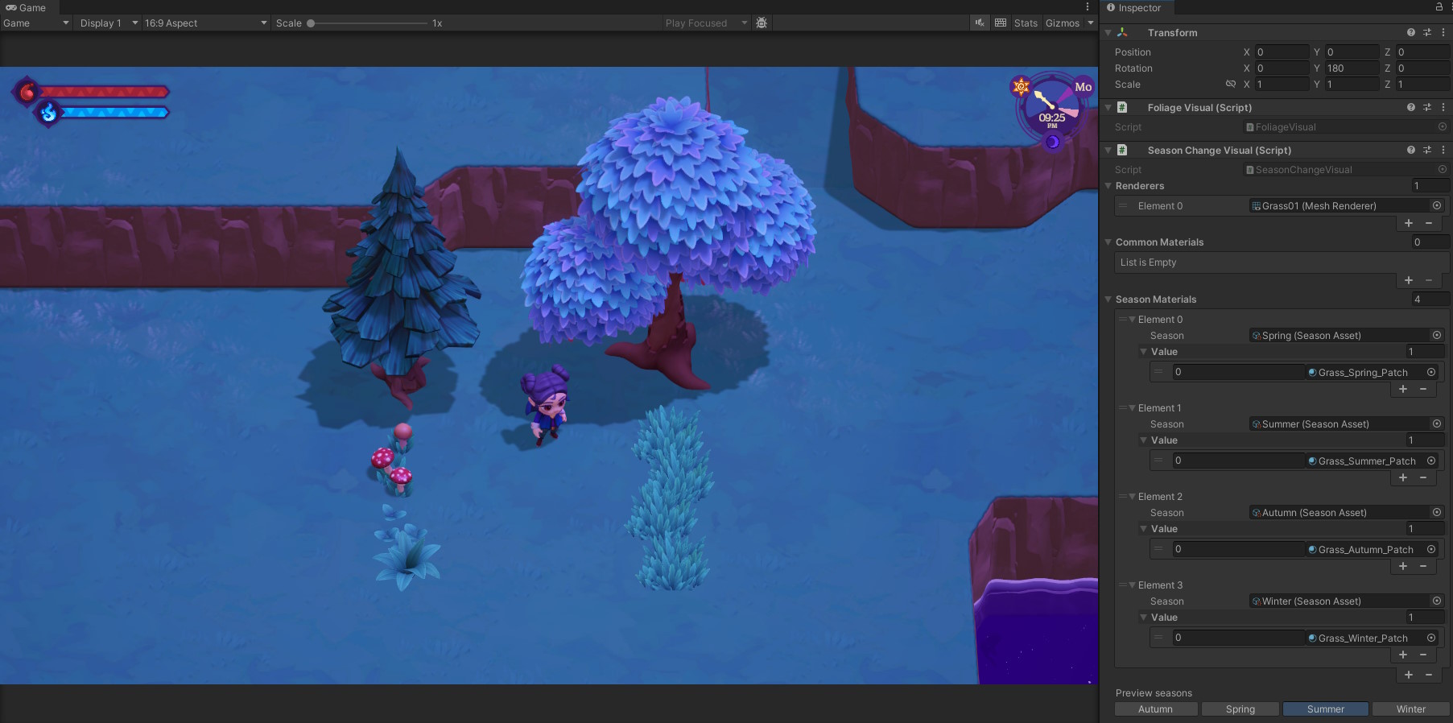The height and width of the screenshot is (723, 1453).
Task: Click the bug-shaped frame debugger icon
Action: (x=762, y=23)
